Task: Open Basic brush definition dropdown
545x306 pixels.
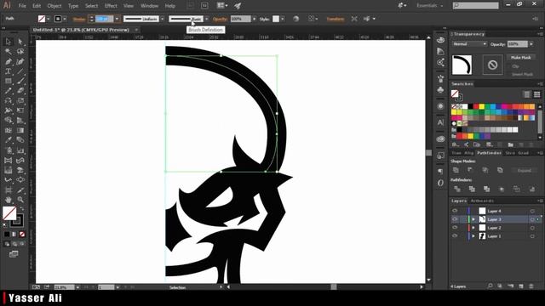Action: (x=207, y=19)
